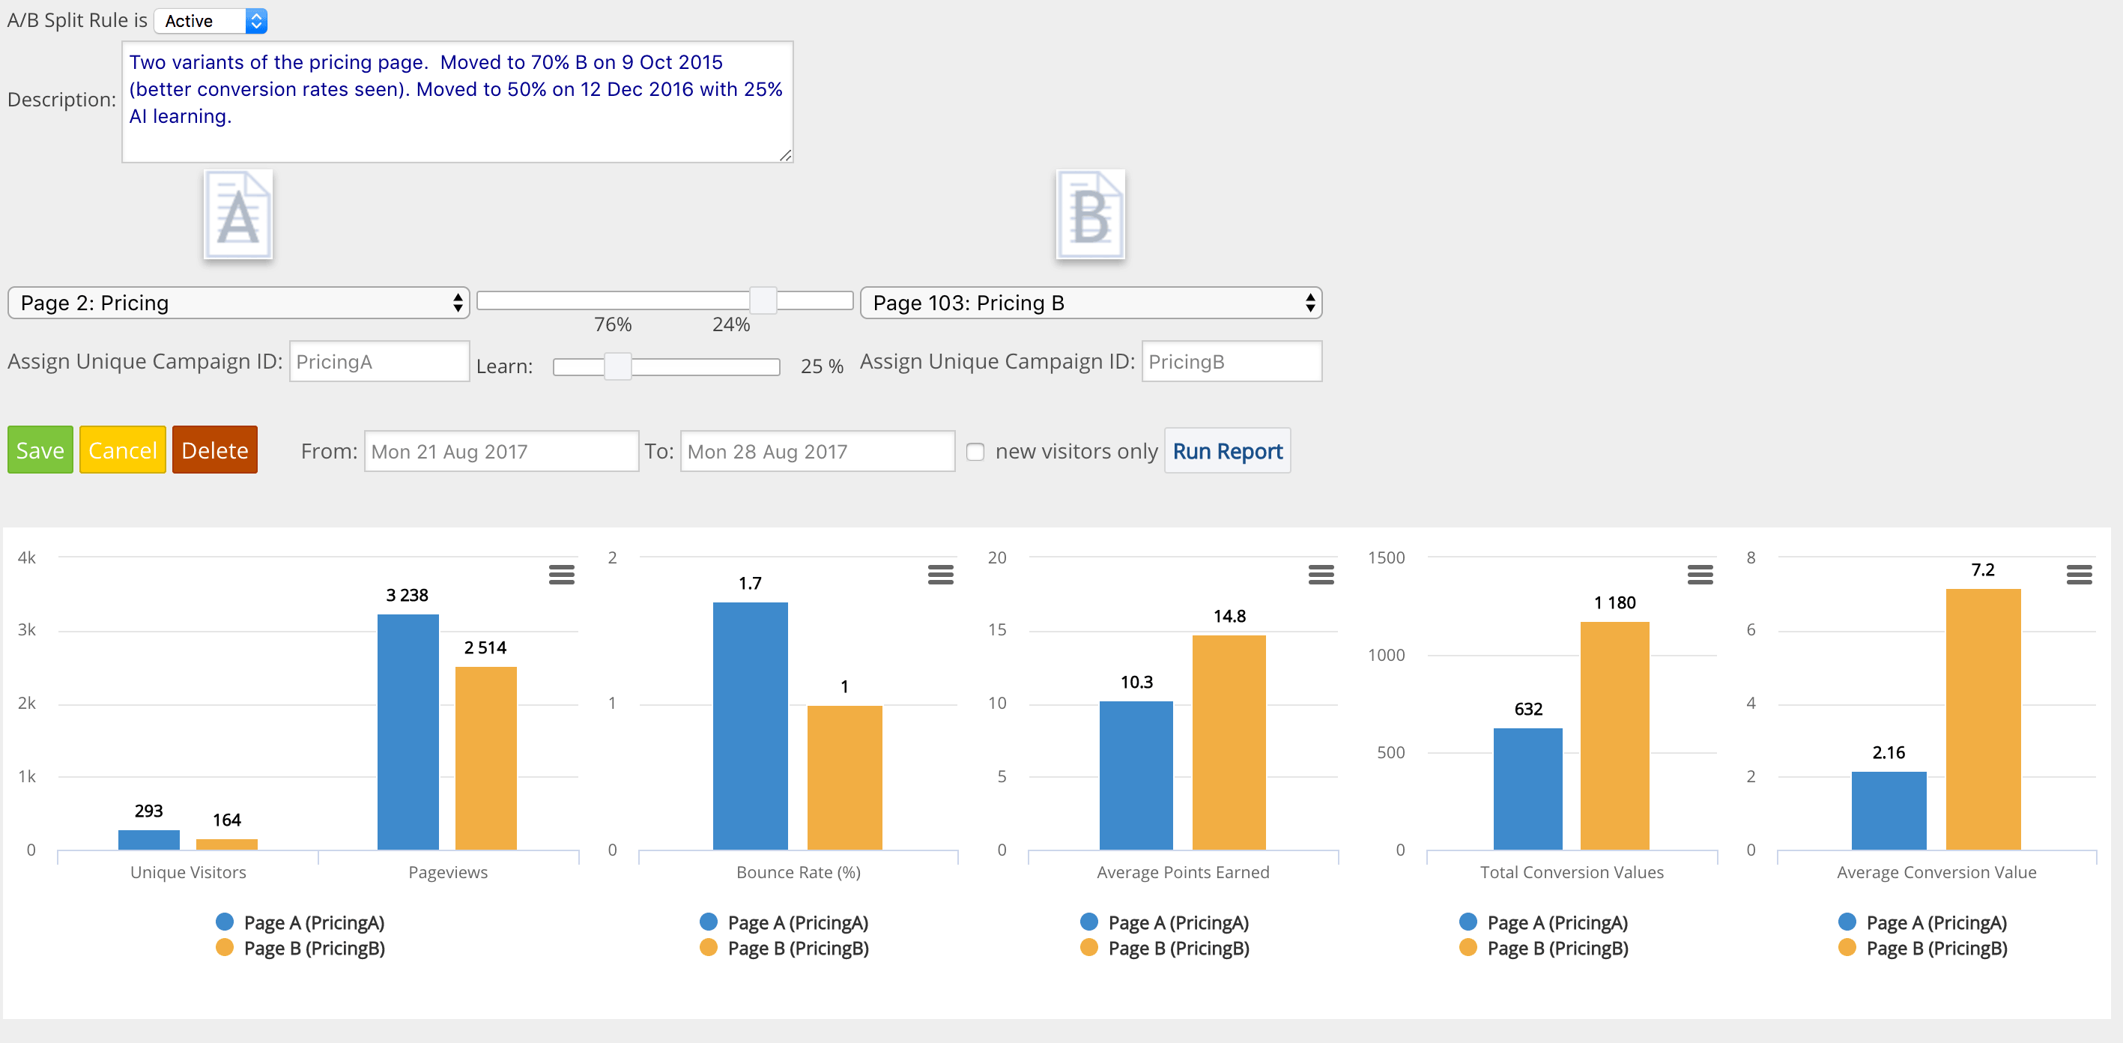
Task: Toggle Page A legend dot in Pageviews chart
Action: click(x=224, y=922)
